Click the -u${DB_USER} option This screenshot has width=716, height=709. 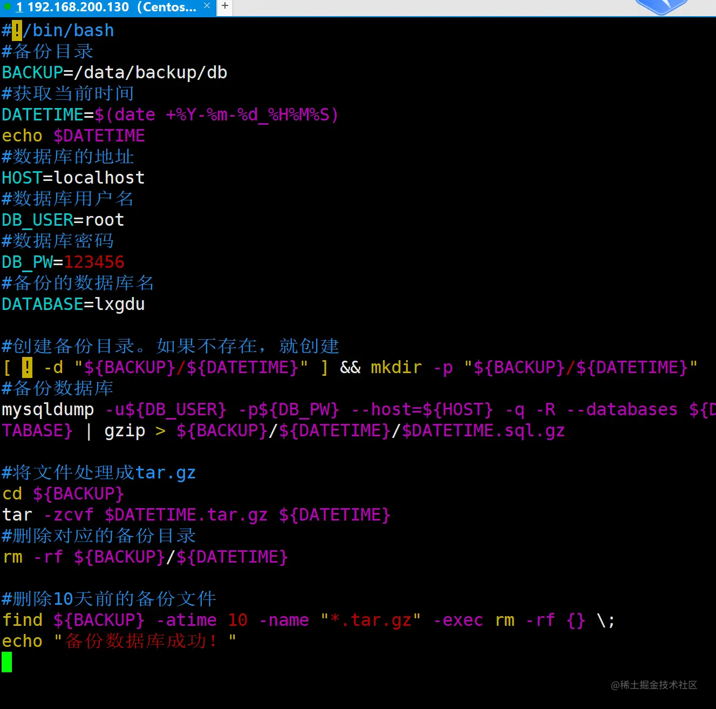click(x=166, y=409)
